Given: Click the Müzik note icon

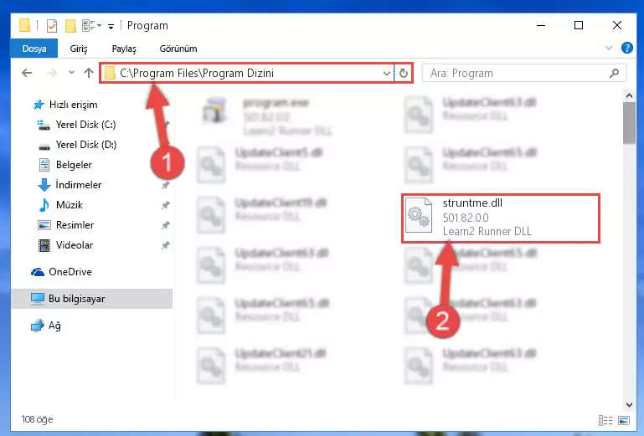Looking at the screenshot, I should [44, 205].
